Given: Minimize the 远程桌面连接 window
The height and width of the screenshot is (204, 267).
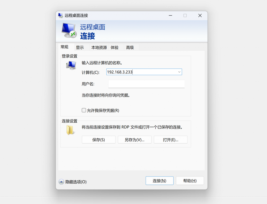Looking at the screenshot, I should coord(170,15).
